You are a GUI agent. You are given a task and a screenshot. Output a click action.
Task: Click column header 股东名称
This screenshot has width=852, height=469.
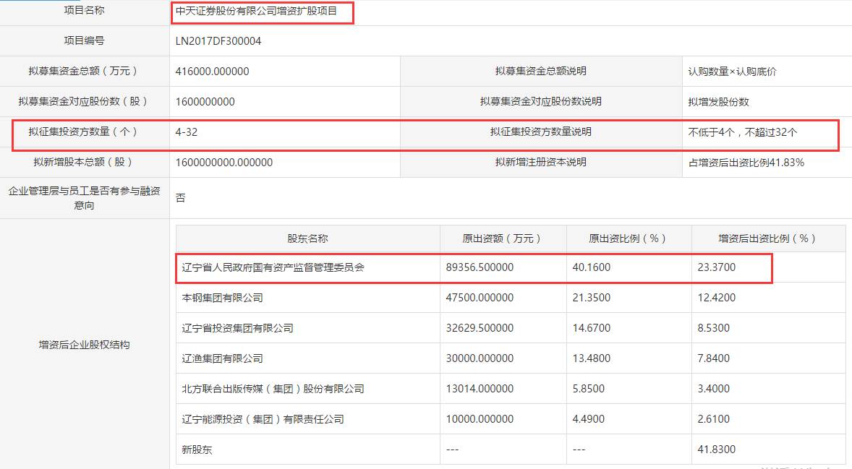[x=307, y=238]
